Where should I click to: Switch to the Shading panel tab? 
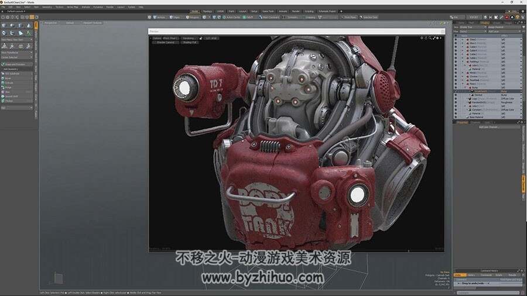(x=484, y=23)
